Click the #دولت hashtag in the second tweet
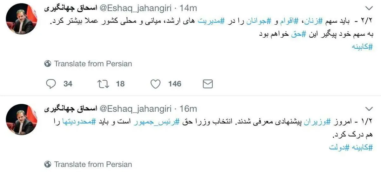Image resolution: width=381 pixels, height=178 pixels. (337, 148)
